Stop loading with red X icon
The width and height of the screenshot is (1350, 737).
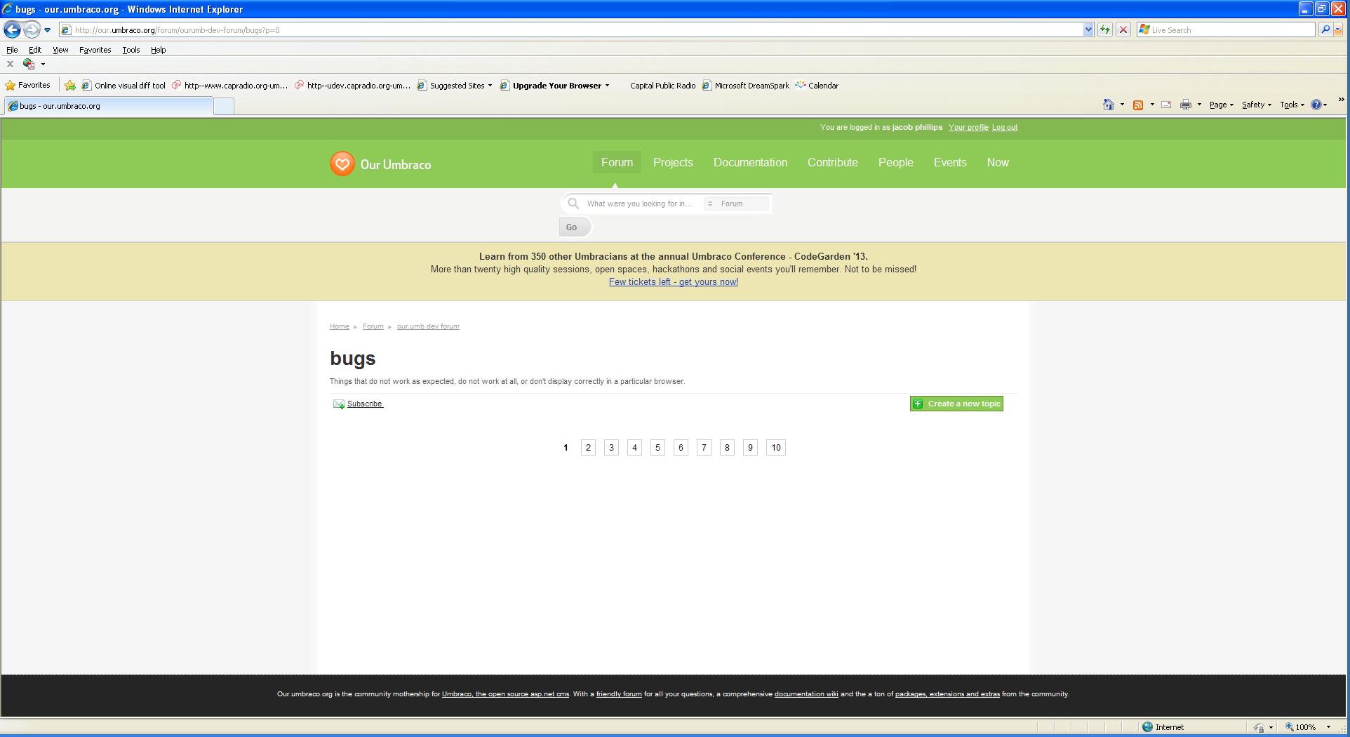pyautogui.click(x=1123, y=29)
